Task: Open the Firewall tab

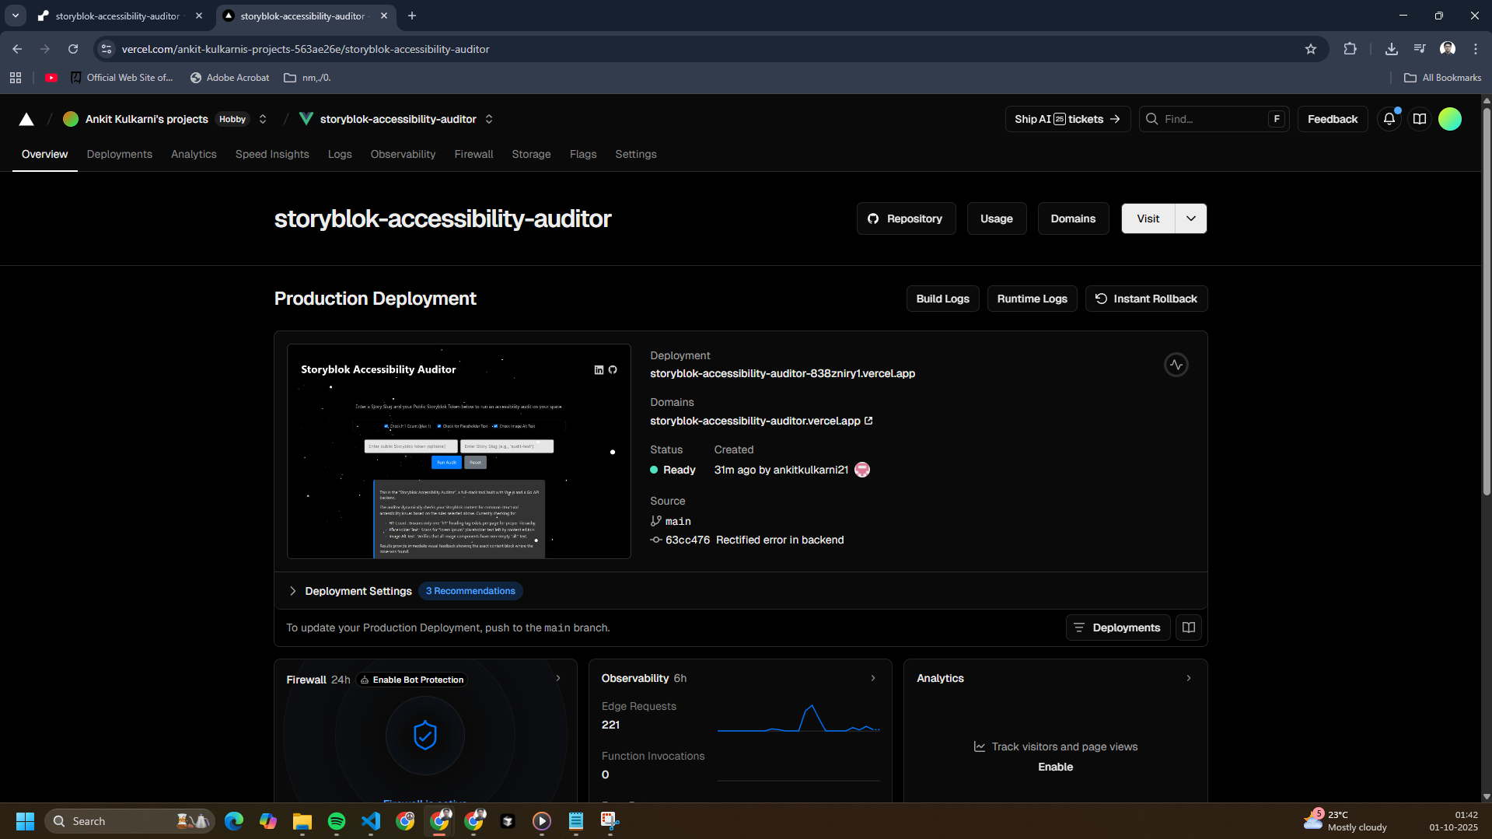Action: click(473, 154)
